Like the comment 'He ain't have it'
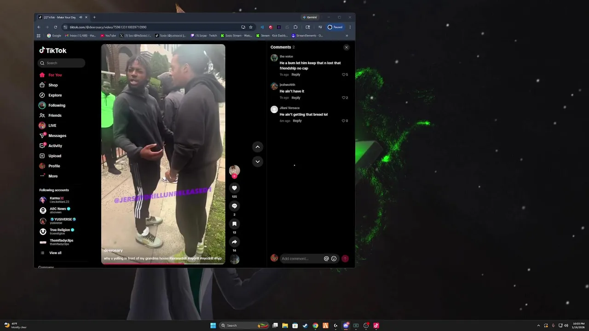The width and height of the screenshot is (589, 331). coord(344,97)
